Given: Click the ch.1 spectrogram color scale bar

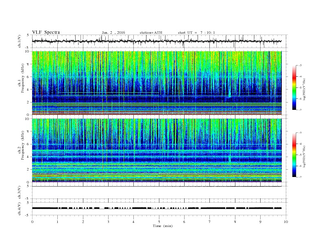Looking at the screenshot, I should point(294,88).
